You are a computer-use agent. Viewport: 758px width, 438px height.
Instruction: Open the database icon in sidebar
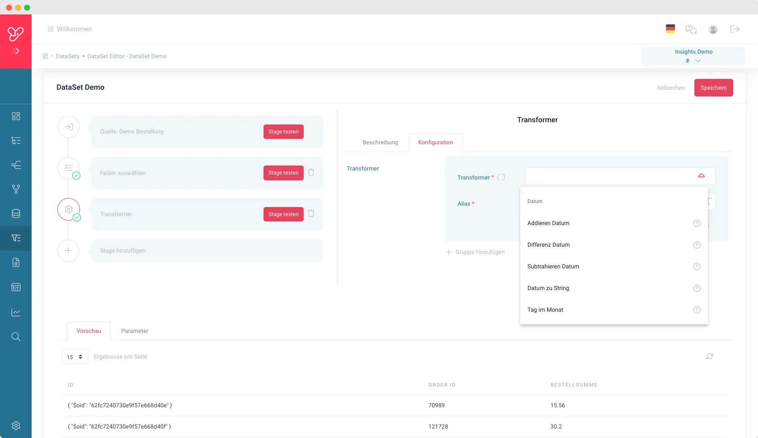tap(16, 213)
